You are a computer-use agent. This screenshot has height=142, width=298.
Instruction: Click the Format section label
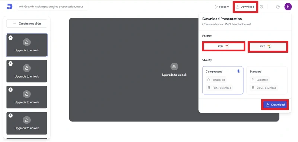click(207, 36)
